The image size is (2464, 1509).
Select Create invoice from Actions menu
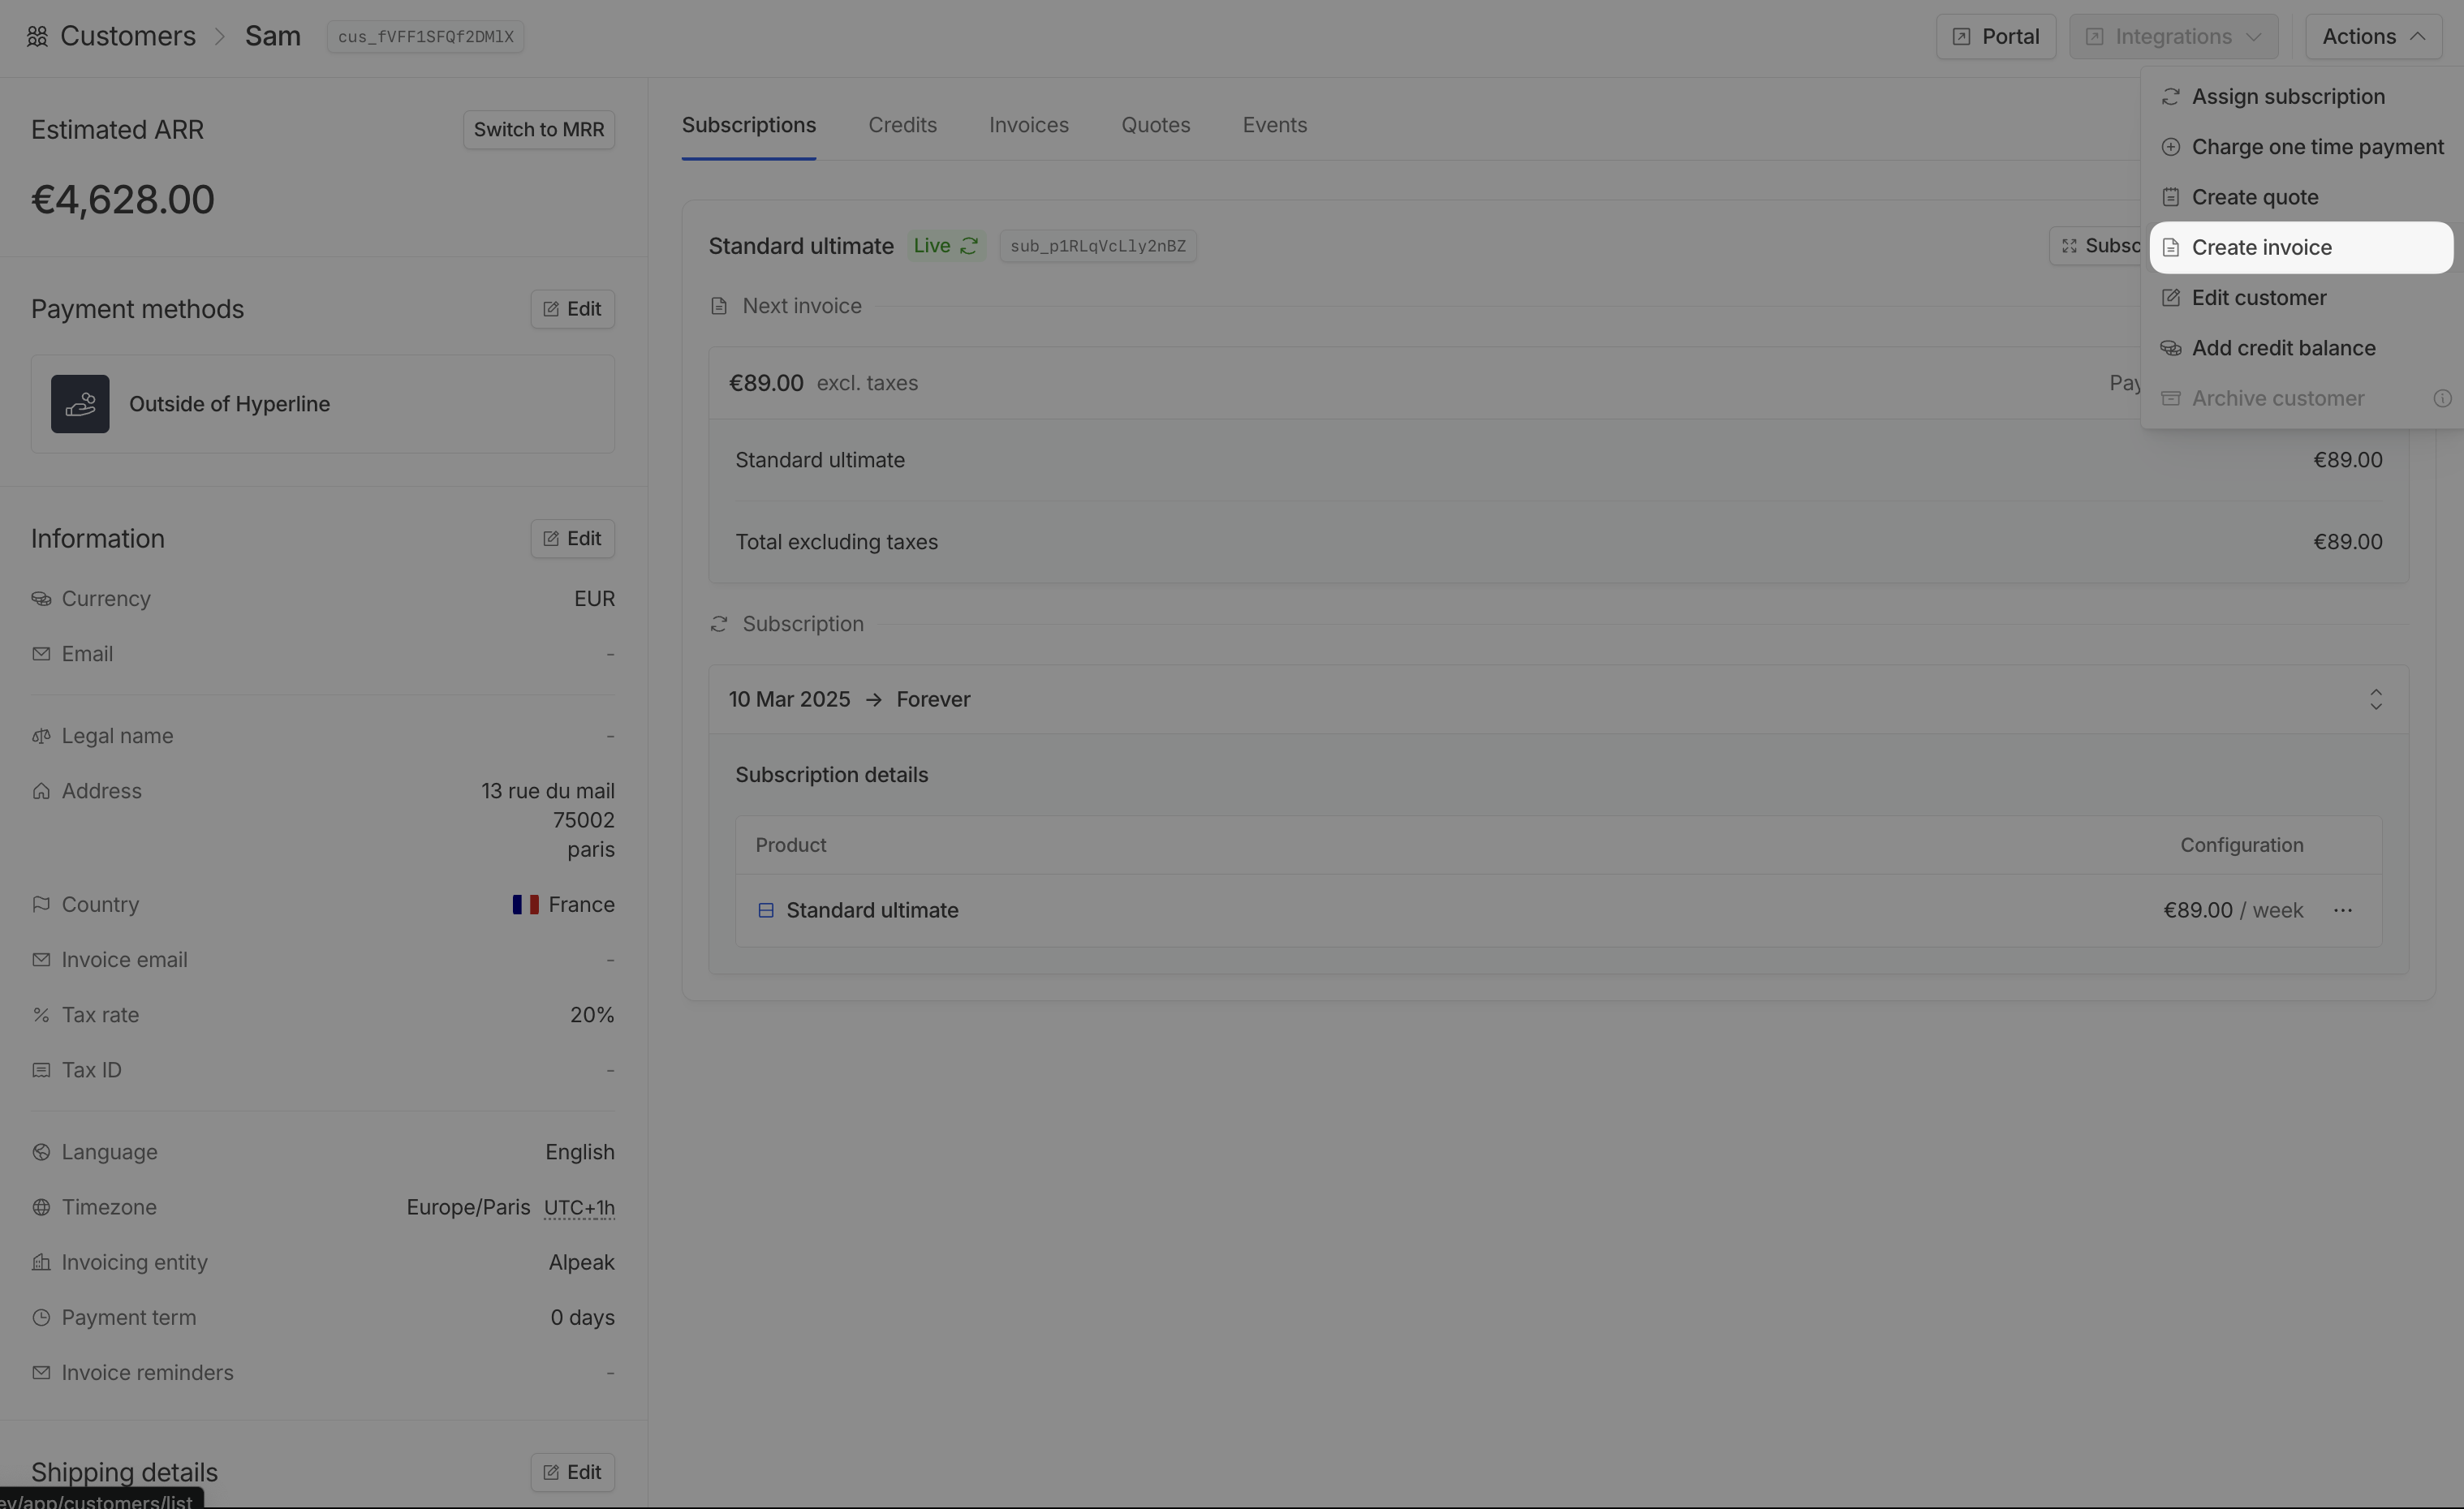coord(2261,247)
